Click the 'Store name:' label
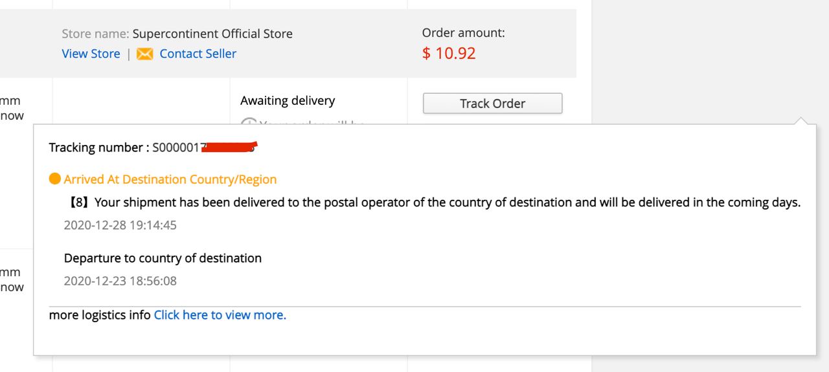The image size is (829, 372). [x=95, y=34]
